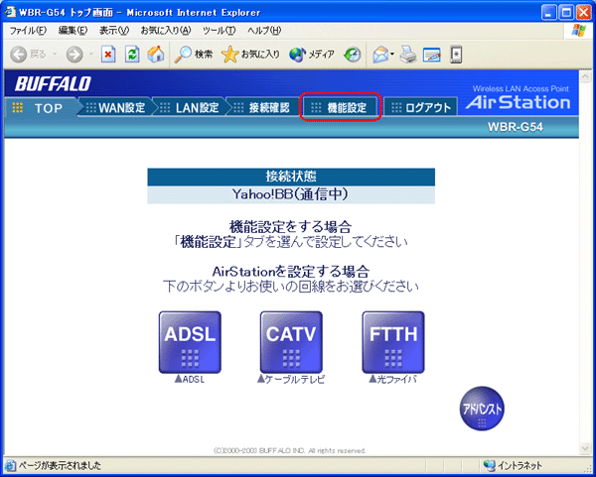Click the BUFFALO INC. copyright text
The width and height of the screenshot is (596, 477).
click(290, 451)
